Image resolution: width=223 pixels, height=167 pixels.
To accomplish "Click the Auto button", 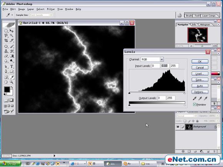I will tap(200, 86).
